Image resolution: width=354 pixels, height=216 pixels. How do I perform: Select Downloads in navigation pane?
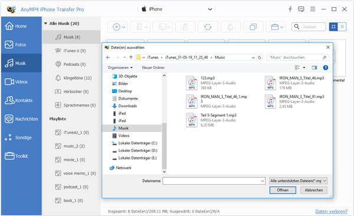point(124,106)
